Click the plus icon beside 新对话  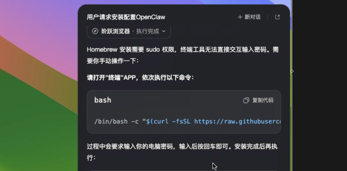point(240,17)
